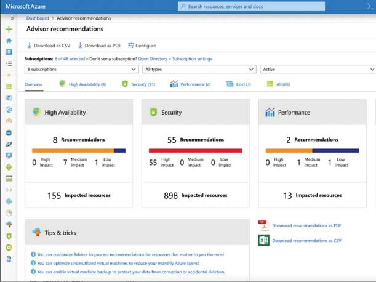
Task: Click the red Security impact bar
Action: 195,150
